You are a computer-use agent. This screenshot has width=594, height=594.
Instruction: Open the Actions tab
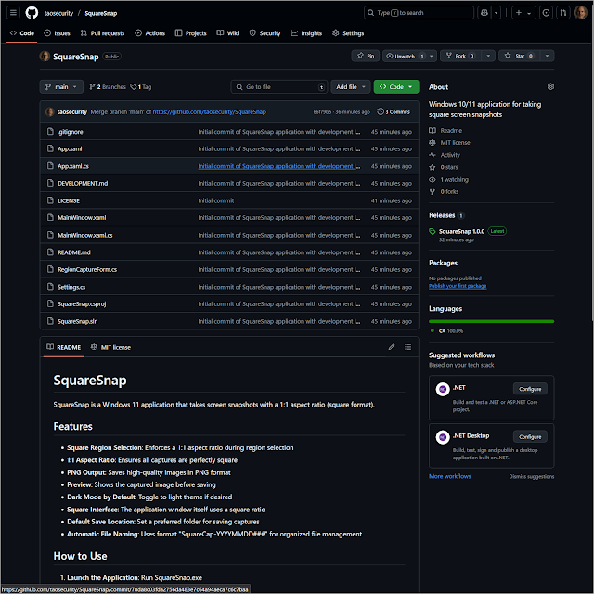pyautogui.click(x=150, y=33)
